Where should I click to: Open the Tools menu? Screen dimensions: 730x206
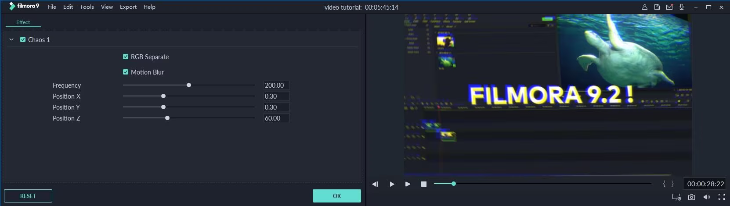pyautogui.click(x=87, y=7)
